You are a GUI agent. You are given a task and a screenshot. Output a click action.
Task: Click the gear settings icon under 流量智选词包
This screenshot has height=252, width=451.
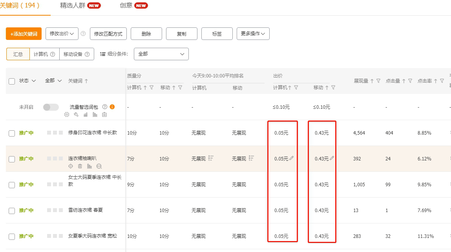tap(66, 115)
